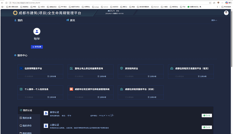Image resolution: width=233 pixels, height=134 pixels.
Task: Bookmark the page with the star icon
Action: (x=210, y=3)
